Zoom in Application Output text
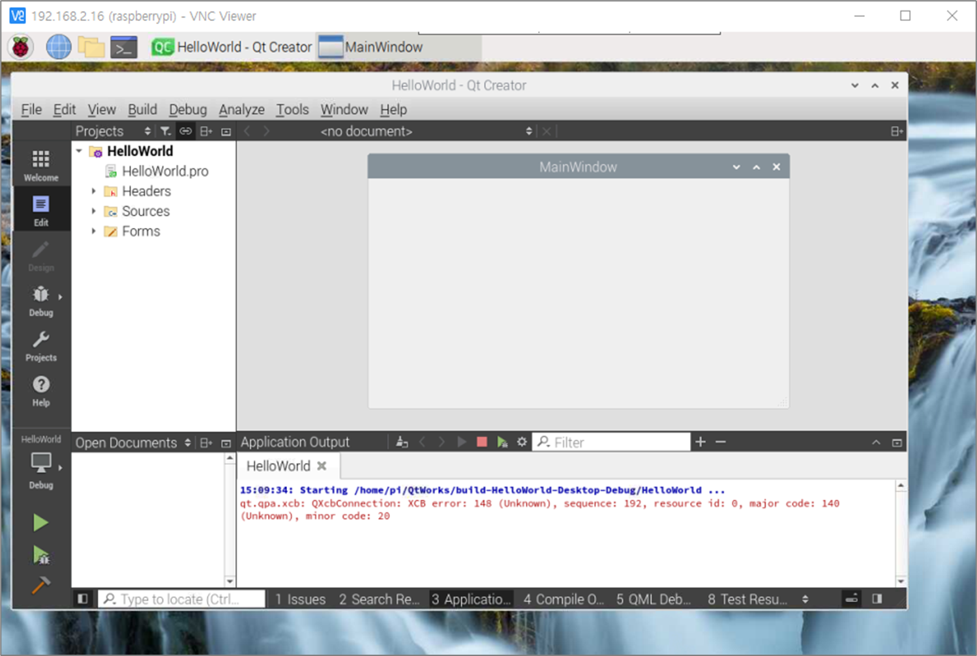The width and height of the screenshot is (977, 656). pos(700,442)
